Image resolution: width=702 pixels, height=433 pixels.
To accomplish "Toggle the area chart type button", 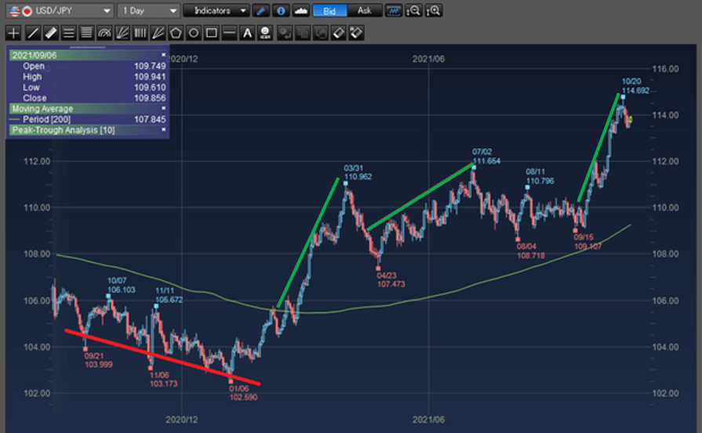I will click(x=300, y=11).
